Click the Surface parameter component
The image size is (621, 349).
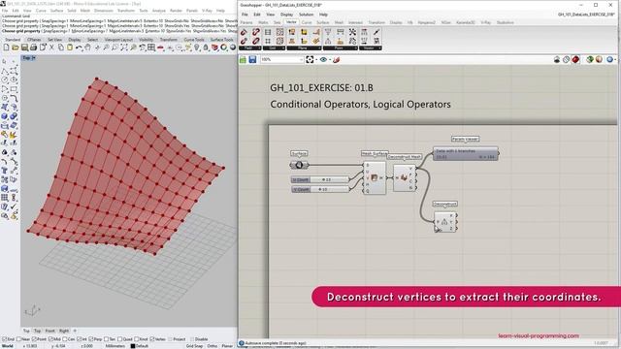tap(299, 165)
